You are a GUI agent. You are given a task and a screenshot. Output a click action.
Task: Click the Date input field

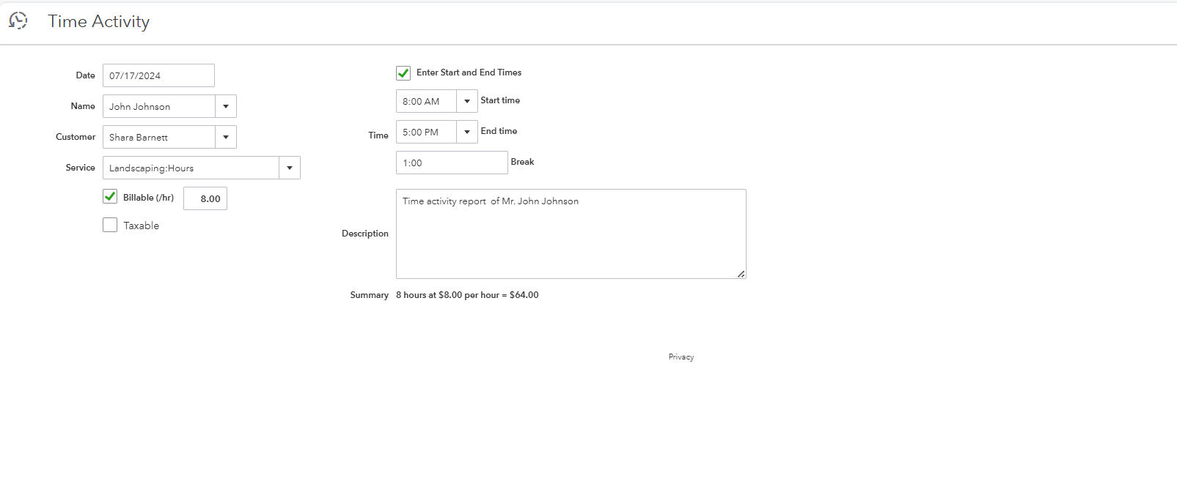tap(158, 76)
